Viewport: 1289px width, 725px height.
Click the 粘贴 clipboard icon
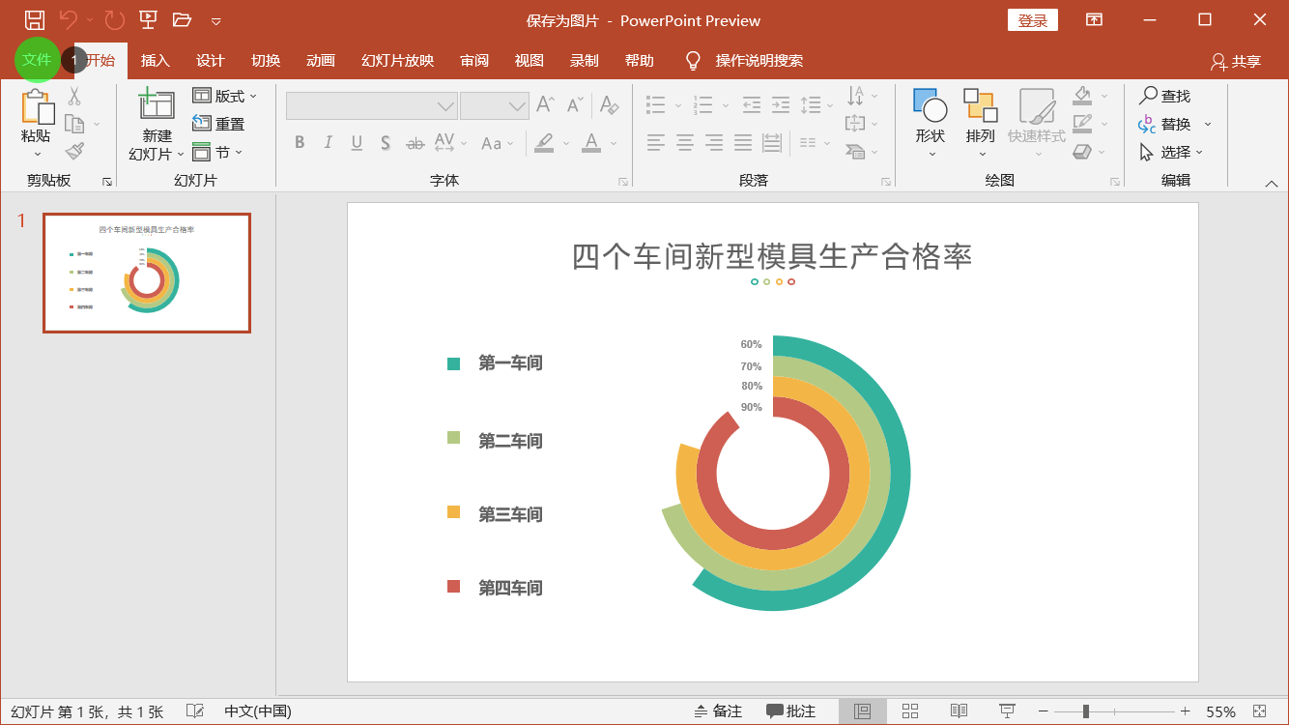click(x=37, y=106)
